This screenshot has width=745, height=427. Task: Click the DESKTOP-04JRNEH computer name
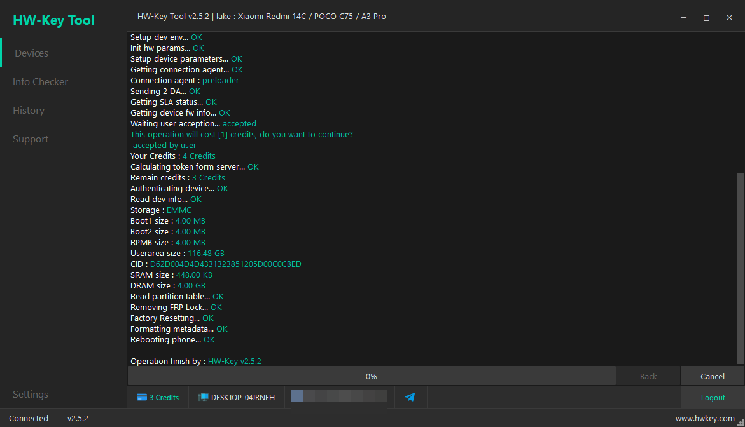243,398
